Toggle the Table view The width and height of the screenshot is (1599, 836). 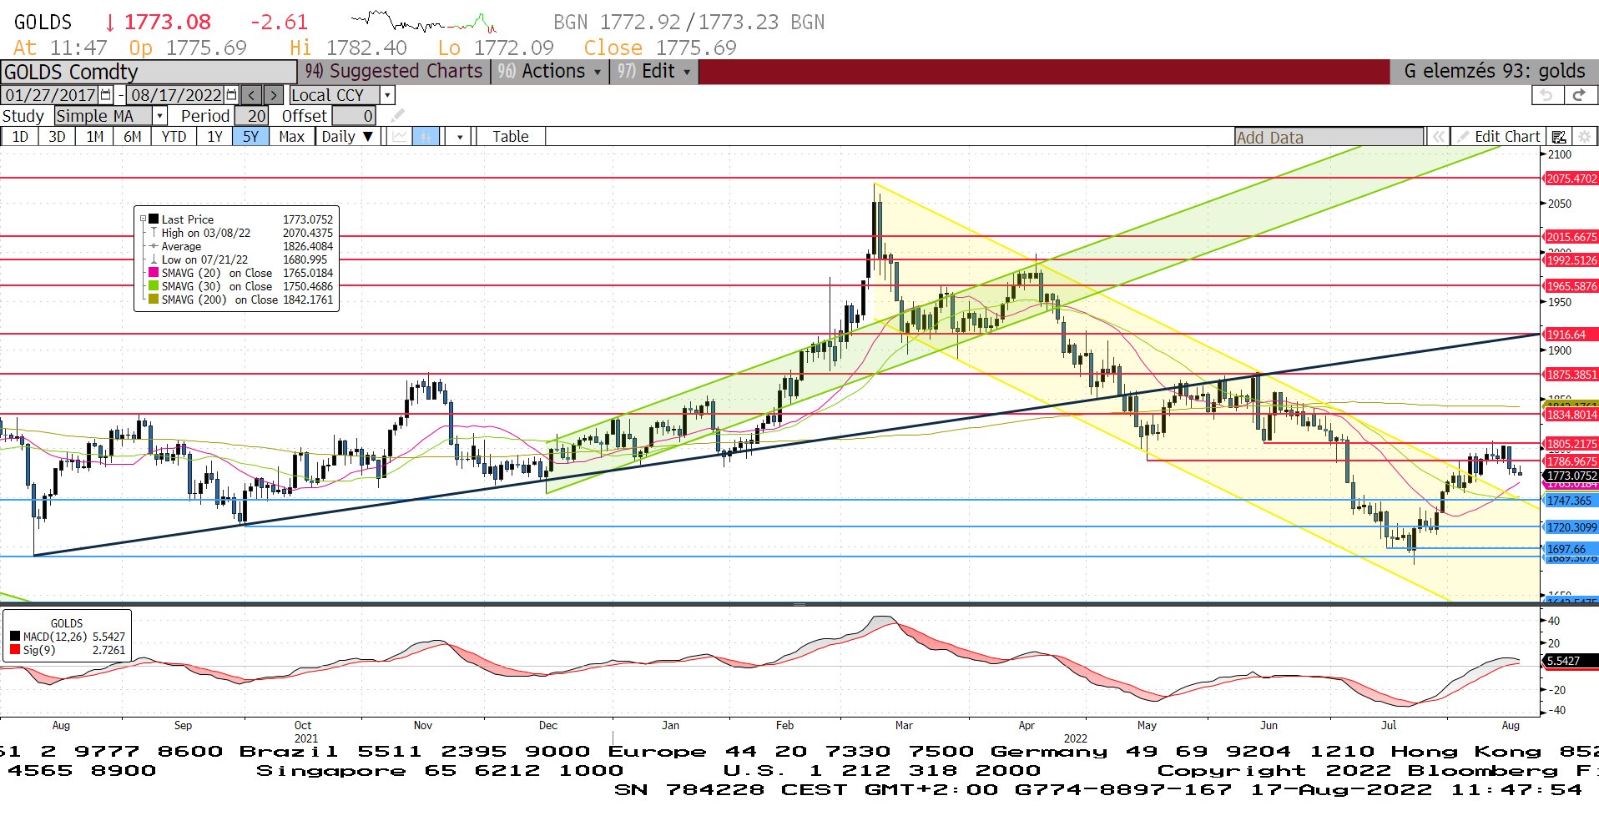510,136
